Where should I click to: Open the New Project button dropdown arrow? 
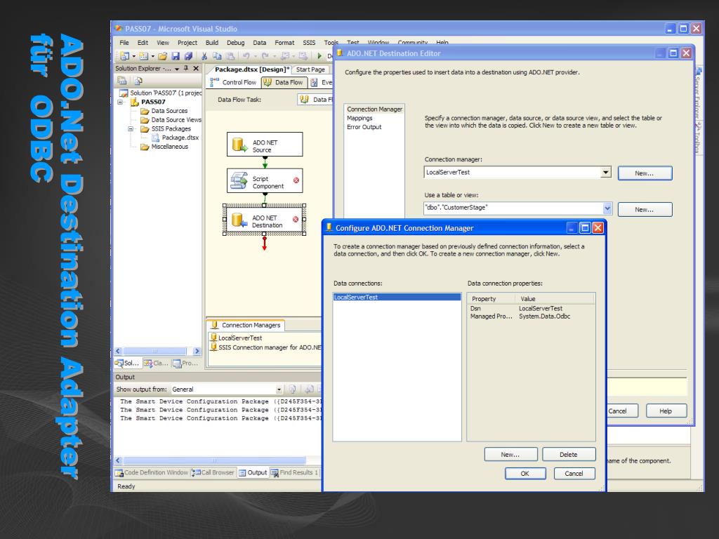click(134, 56)
